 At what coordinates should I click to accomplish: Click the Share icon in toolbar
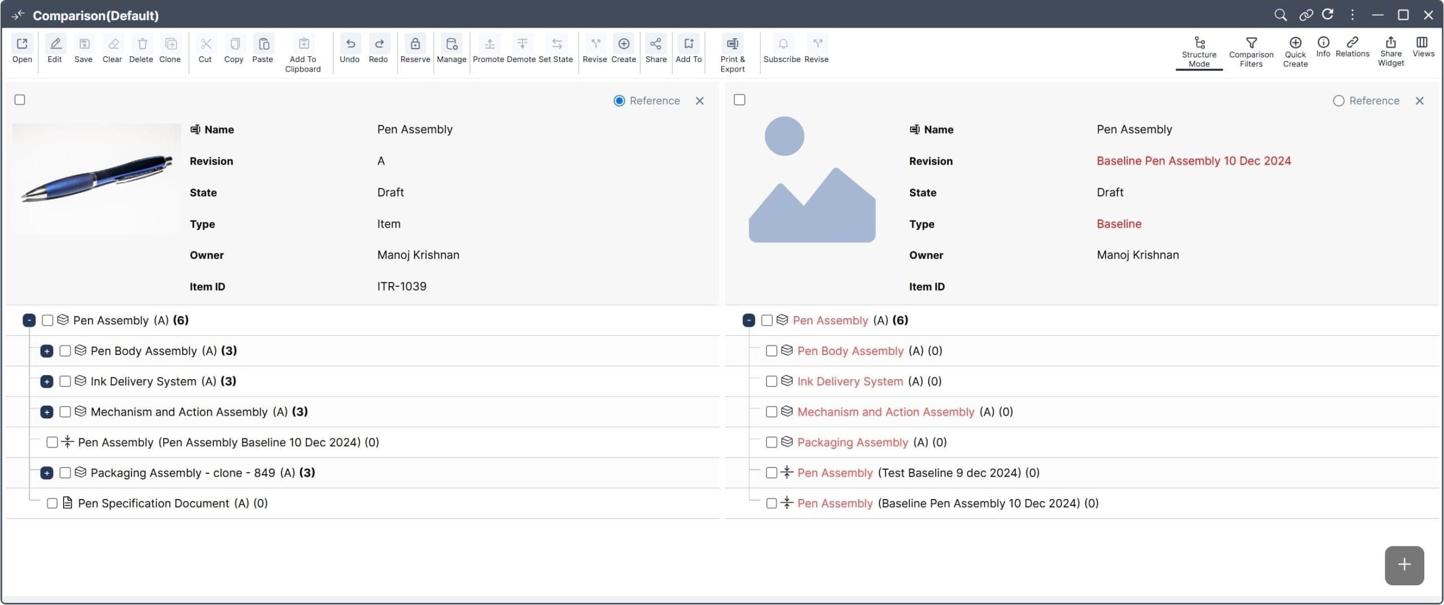(655, 44)
